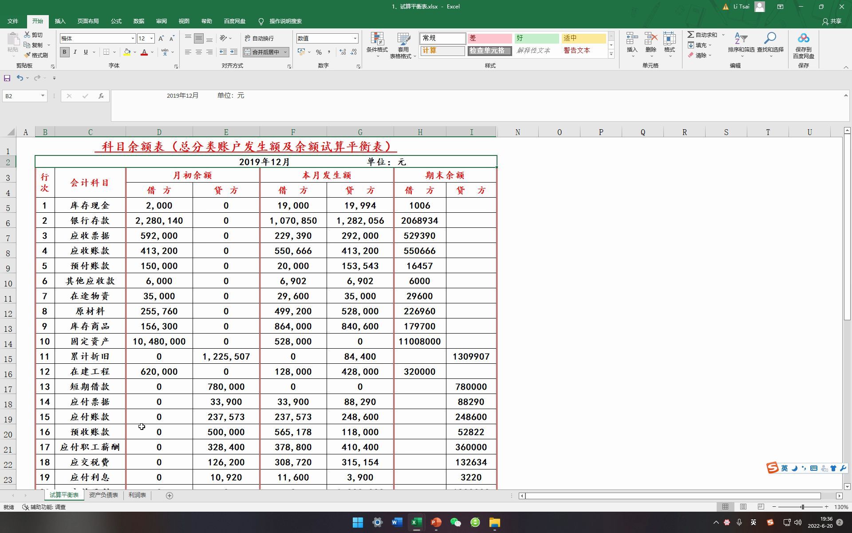The height and width of the screenshot is (533, 852).
Task: Open 资产负债表 sheet tab
Action: (x=103, y=495)
